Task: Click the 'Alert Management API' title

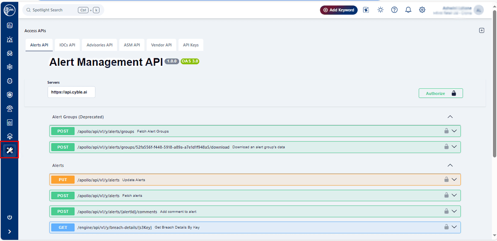Action: pyautogui.click(x=106, y=62)
